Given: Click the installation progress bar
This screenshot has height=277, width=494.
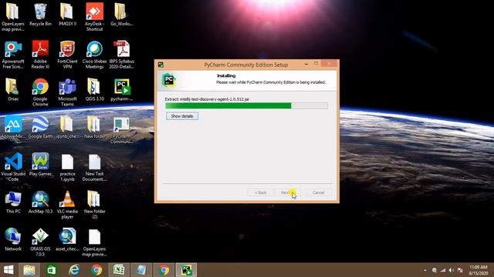Looking at the screenshot, I should 247,106.
